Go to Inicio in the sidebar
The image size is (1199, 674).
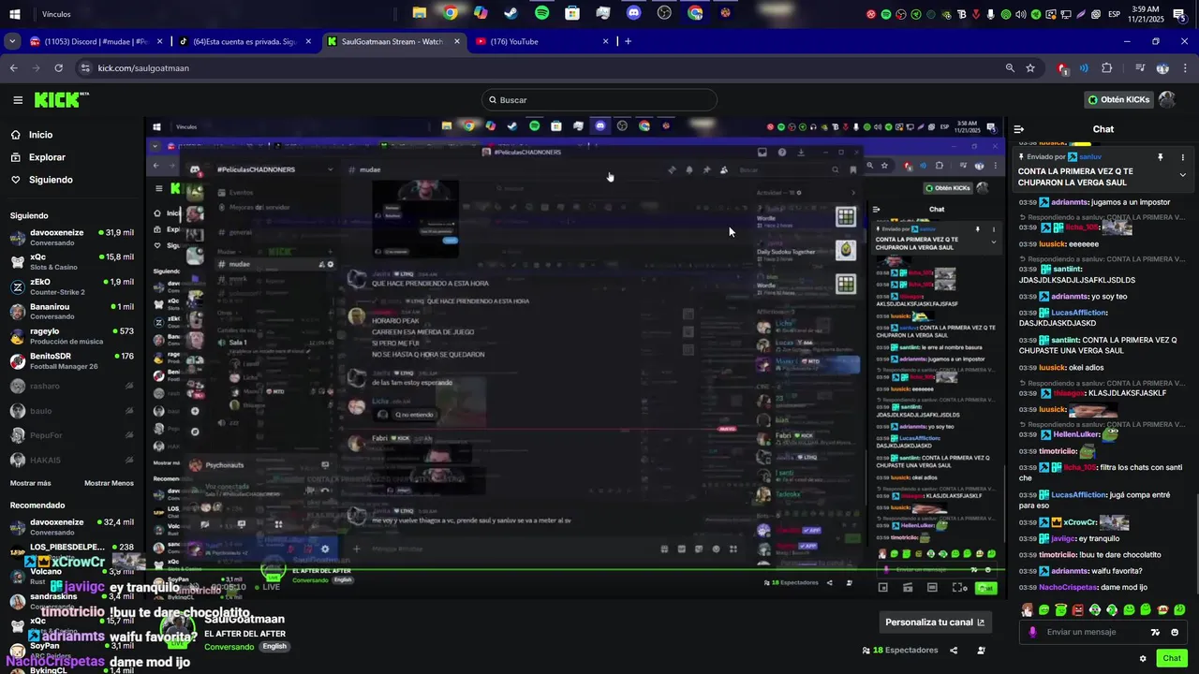(40, 135)
